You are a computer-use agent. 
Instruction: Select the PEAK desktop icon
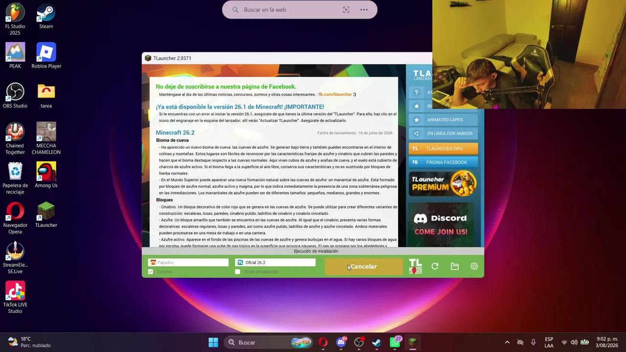point(15,56)
